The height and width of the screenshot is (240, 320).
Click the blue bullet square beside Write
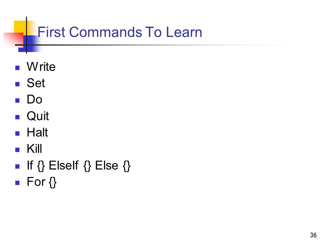point(17,68)
